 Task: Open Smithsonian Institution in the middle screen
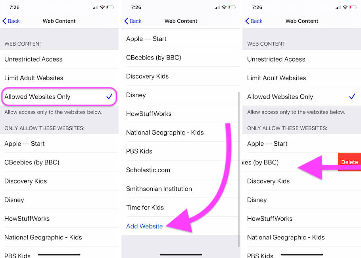coord(181,189)
